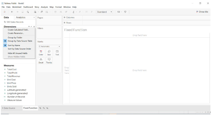Choose Create Parameter from menu
211x115 pixels.
16,33
